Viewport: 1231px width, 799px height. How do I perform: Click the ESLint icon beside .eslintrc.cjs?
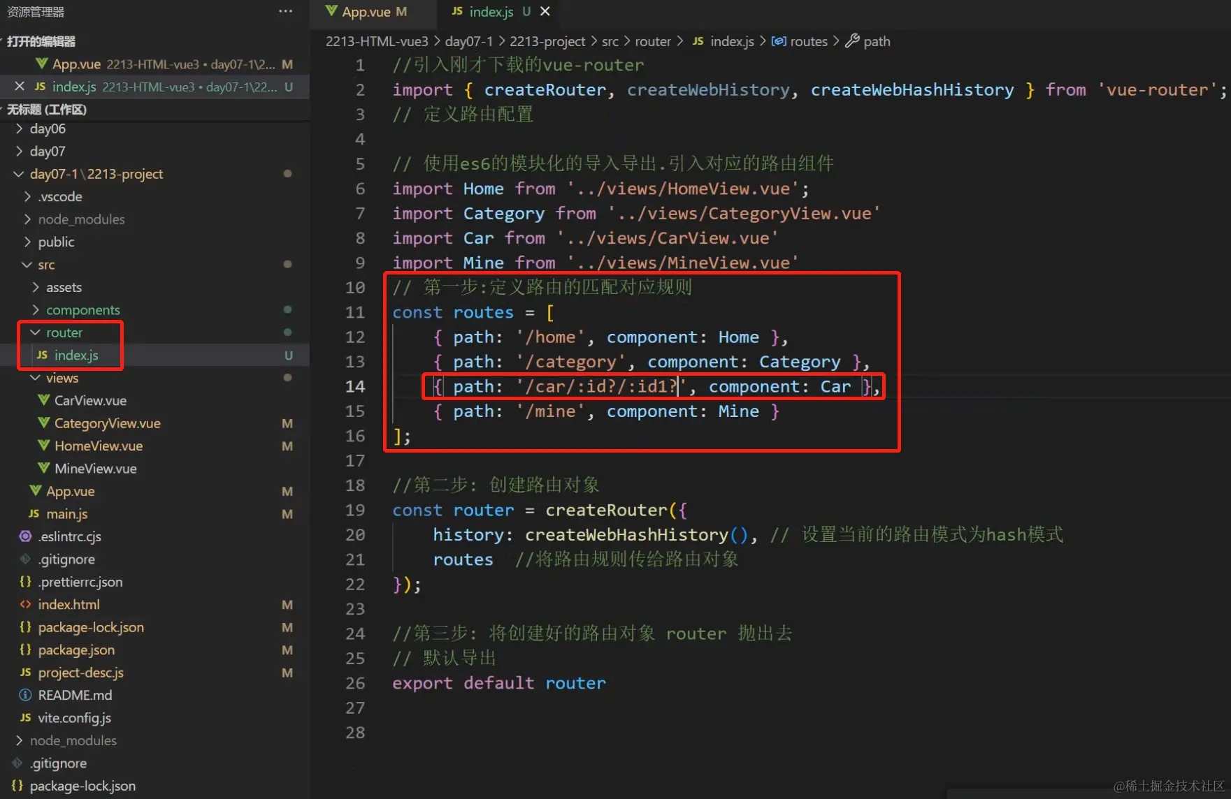click(25, 536)
